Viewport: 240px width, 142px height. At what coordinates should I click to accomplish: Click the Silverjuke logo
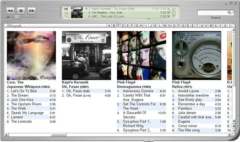(14, 25)
